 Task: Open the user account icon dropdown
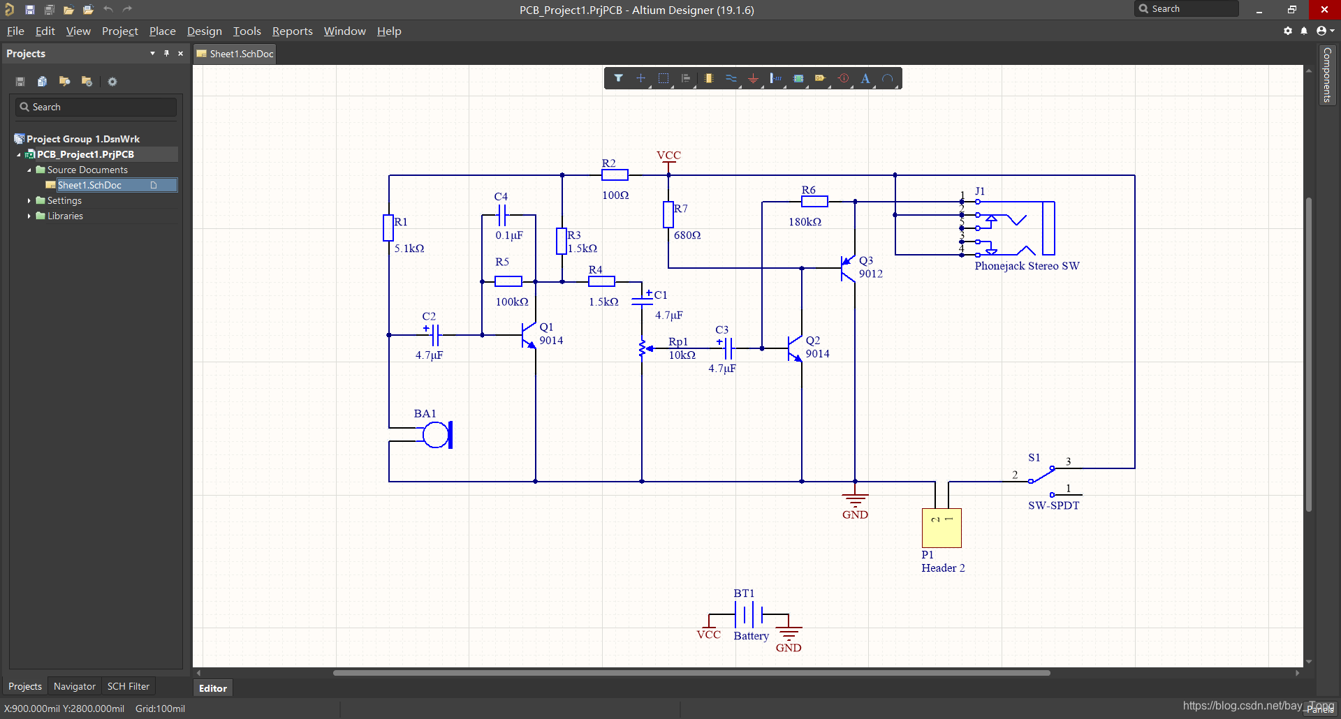tap(1325, 31)
